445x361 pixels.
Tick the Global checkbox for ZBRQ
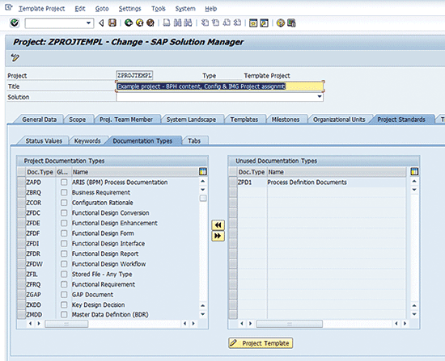tap(64, 192)
